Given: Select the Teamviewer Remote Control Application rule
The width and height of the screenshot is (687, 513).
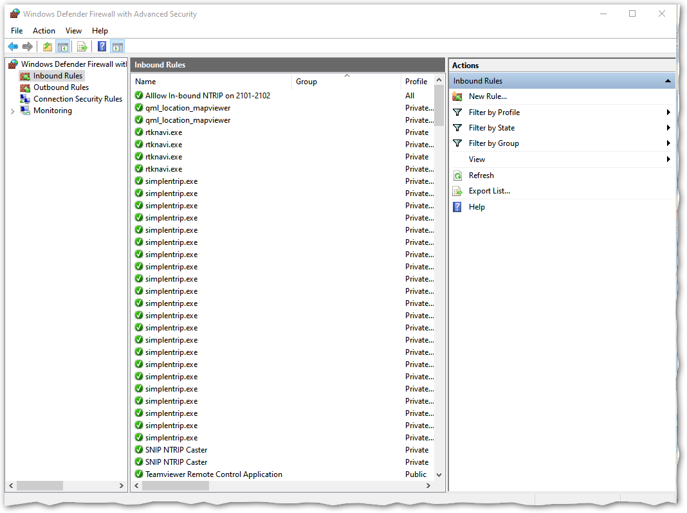Looking at the screenshot, I should tap(214, 474).
